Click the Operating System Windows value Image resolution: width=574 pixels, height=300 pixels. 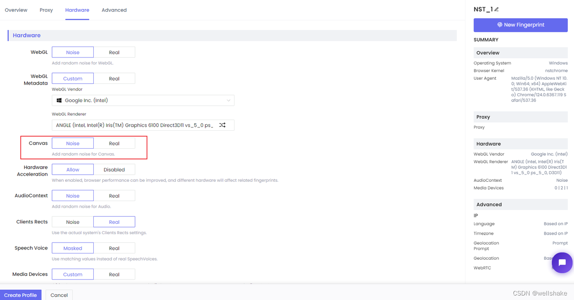pyautogui.click(x=558, y=63)
